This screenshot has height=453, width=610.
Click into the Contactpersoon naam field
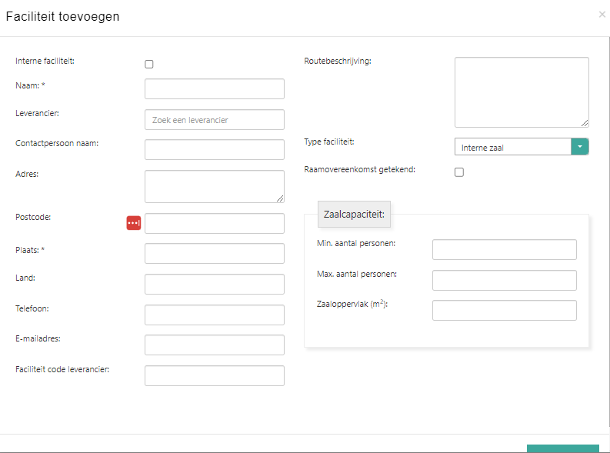214,150
